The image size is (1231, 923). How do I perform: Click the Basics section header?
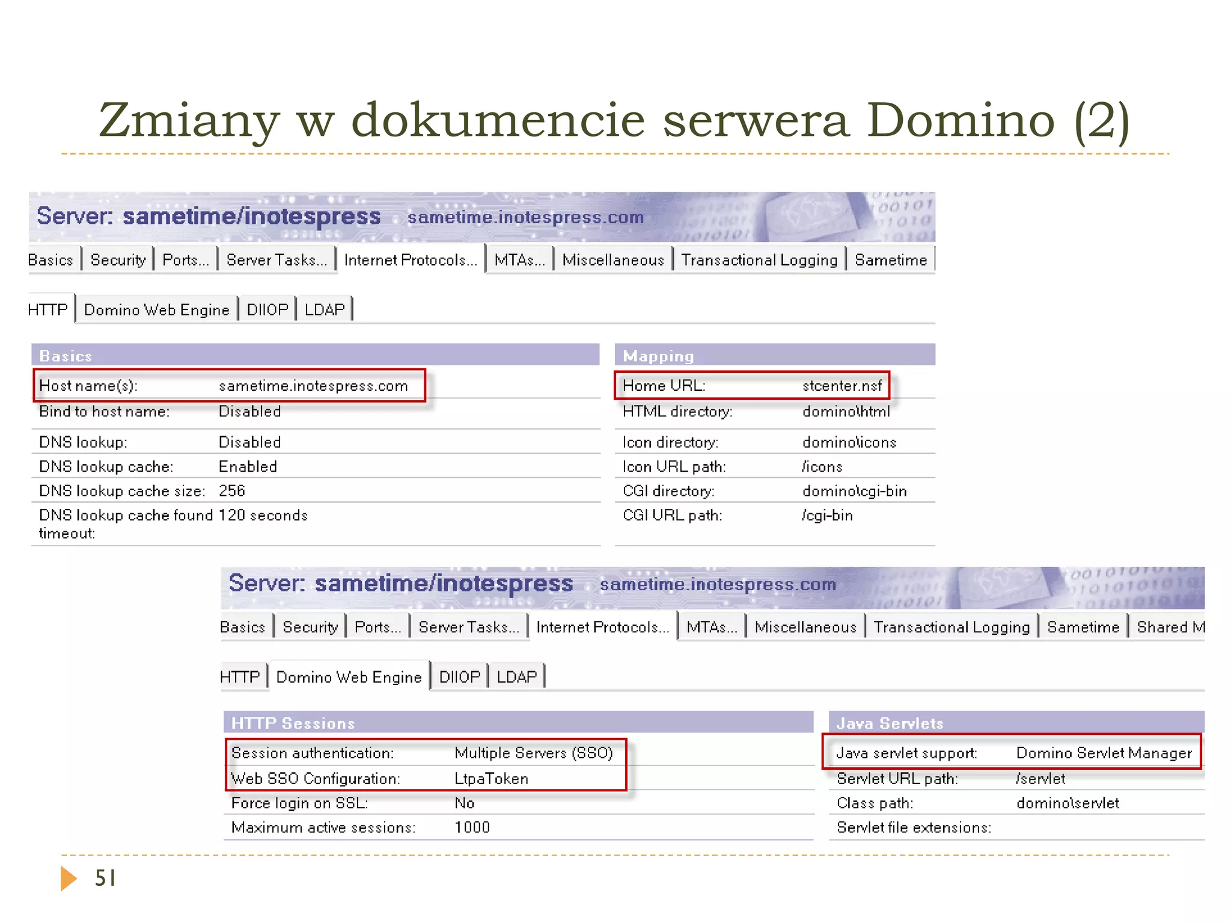pos(316,355)
